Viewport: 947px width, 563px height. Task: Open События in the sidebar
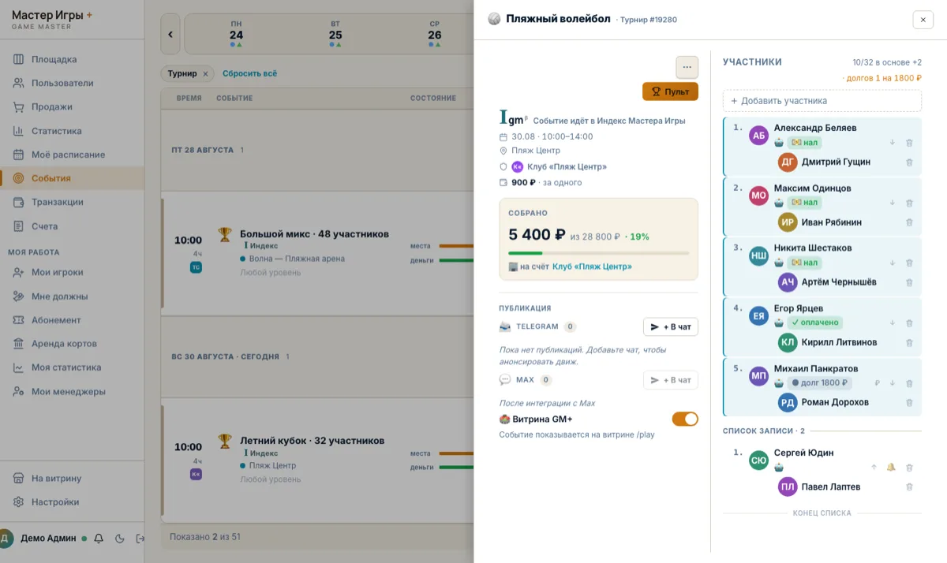[72, 178]
